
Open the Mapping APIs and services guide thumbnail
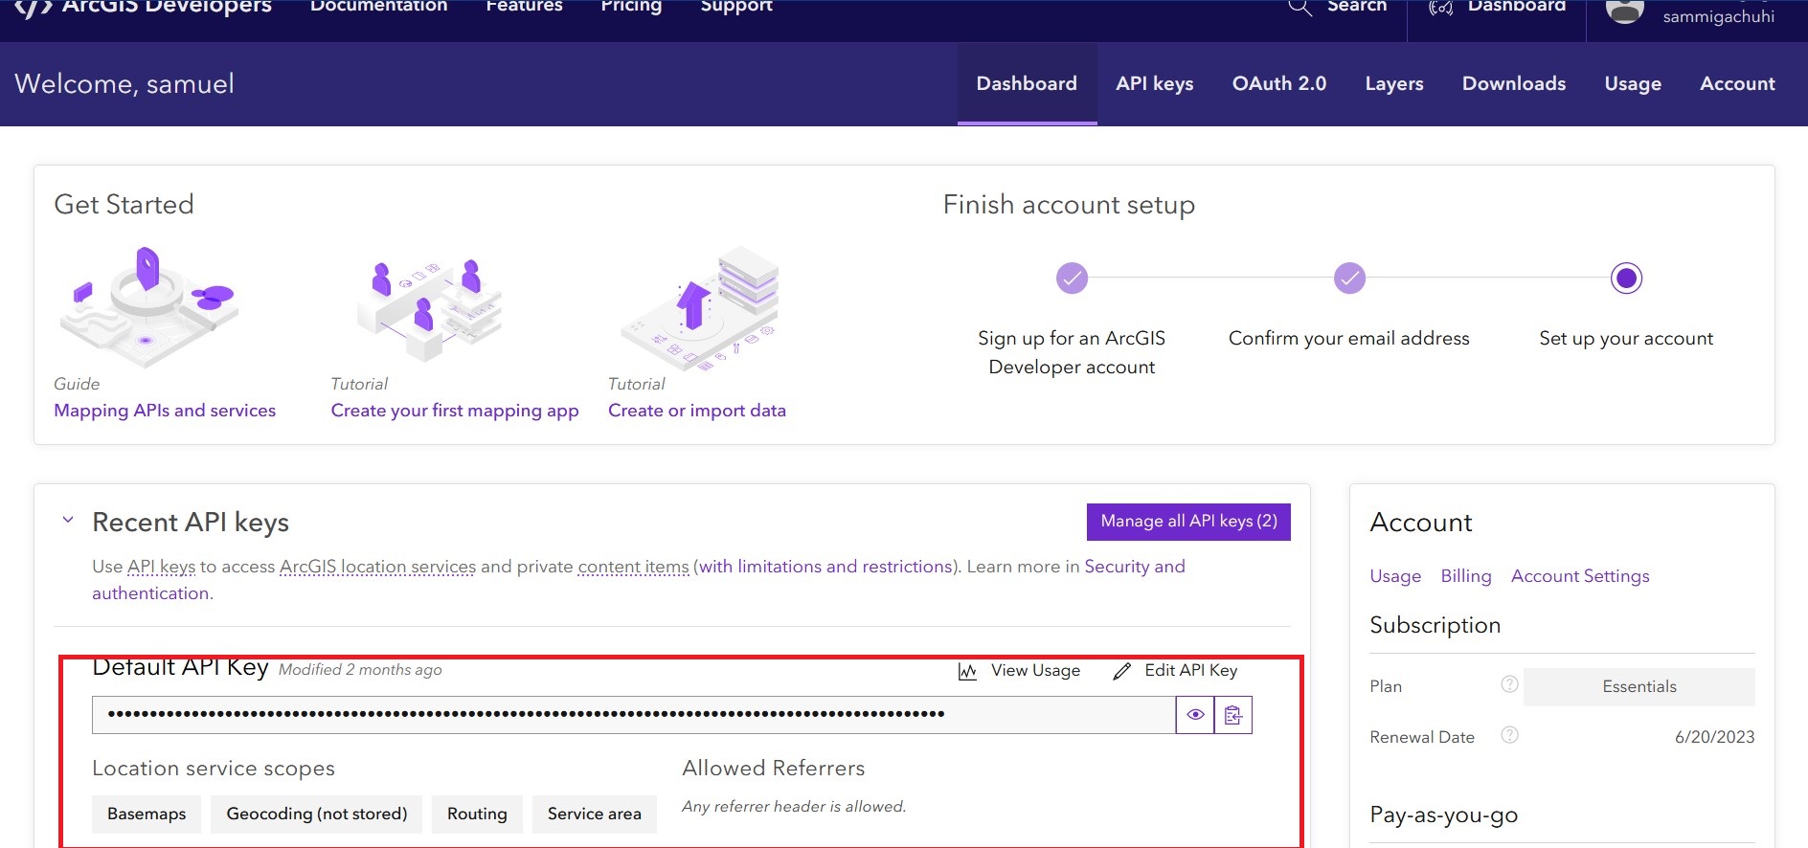tap(148, 307)
